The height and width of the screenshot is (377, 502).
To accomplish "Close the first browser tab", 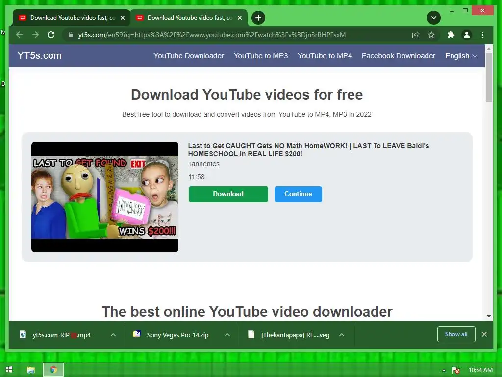I will 123,18.
